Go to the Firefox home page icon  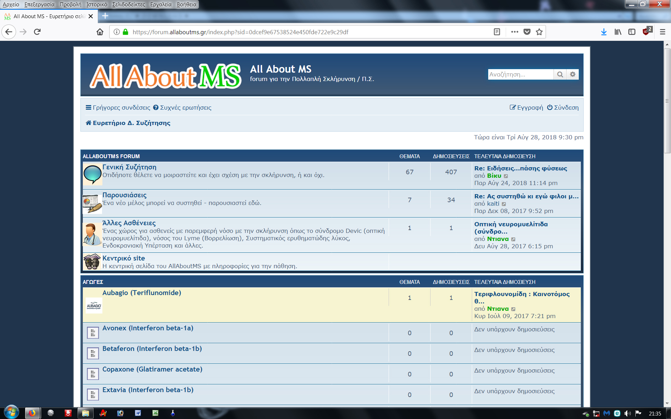pyautogui.click(x=100, y=32)
